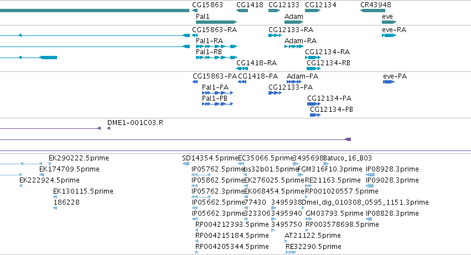Click the EK222924.5prime EST label
The image size is (471, 255).
[50, 180]
